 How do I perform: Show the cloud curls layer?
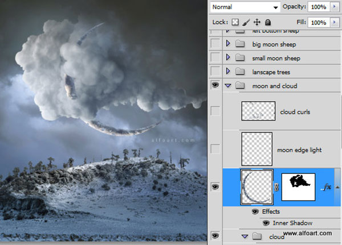[215, 111]
